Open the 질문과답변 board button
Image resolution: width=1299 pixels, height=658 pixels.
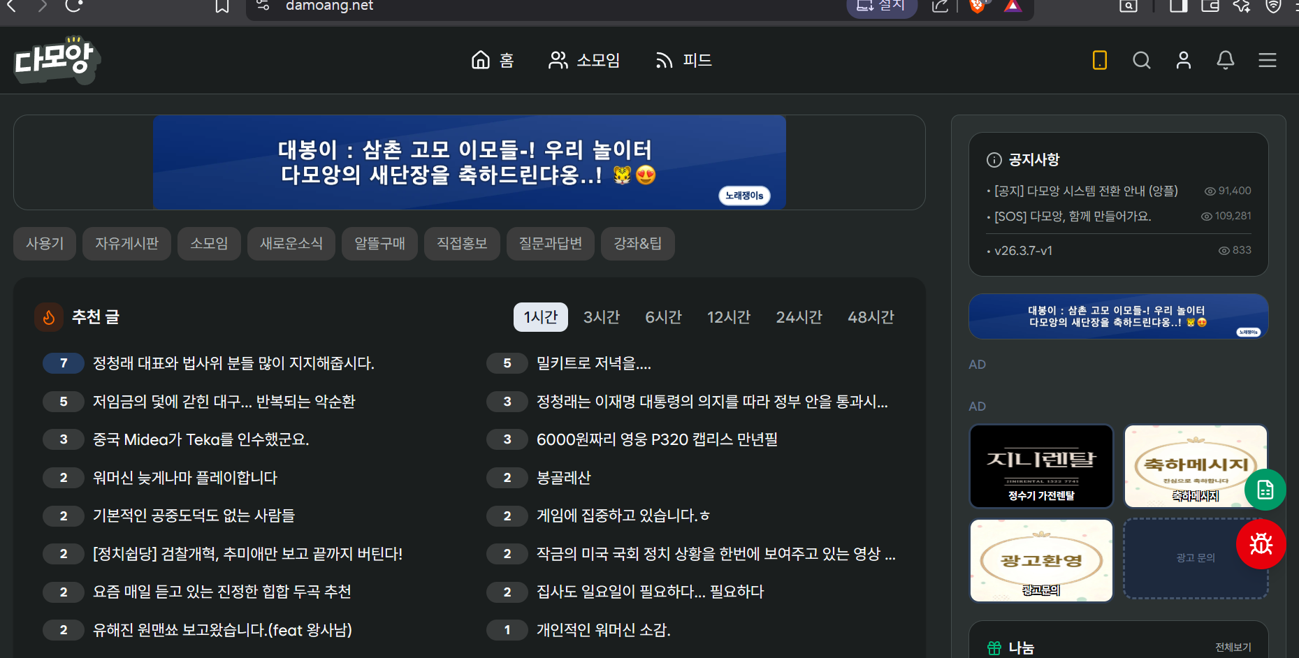click(x=550, y=244)
